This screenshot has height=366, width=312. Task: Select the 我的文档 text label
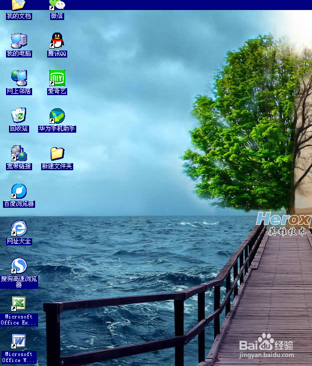point(19,16)
